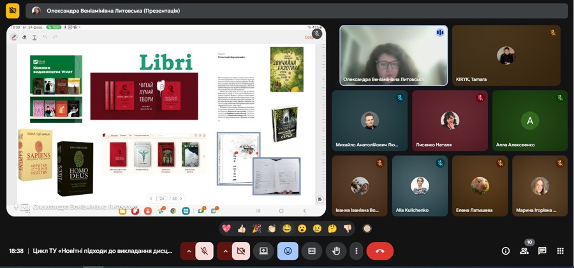Open the activities grid icon
Image resolution: width=574 pixels, height=268 pixels.
[x=561, y=251]
